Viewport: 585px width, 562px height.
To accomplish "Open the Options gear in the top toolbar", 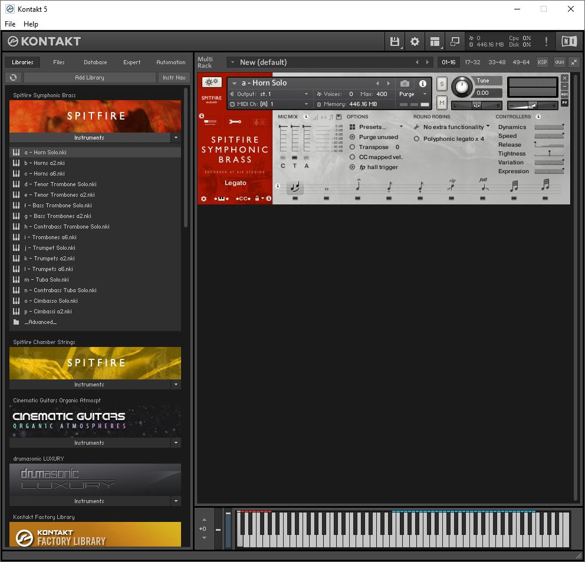I will point(415,41).
